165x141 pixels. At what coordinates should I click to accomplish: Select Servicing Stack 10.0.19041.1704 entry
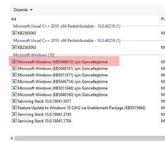(x=44, y=121)
